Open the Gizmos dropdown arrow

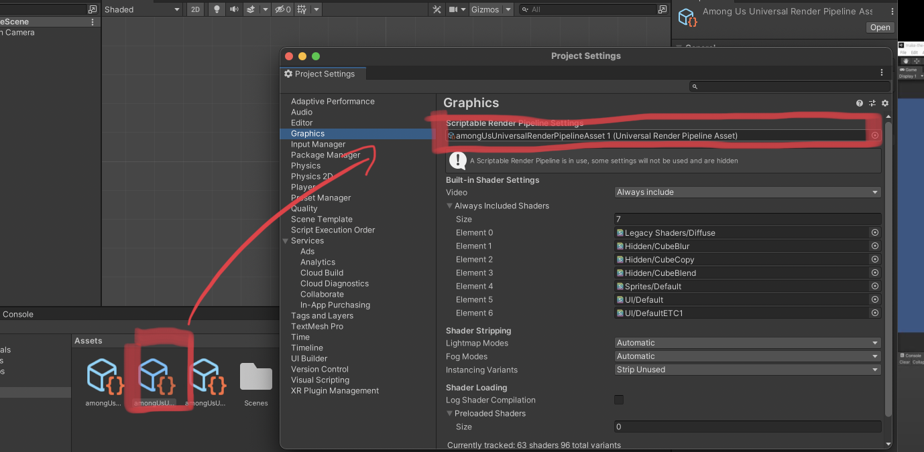(x=508, y=9)
